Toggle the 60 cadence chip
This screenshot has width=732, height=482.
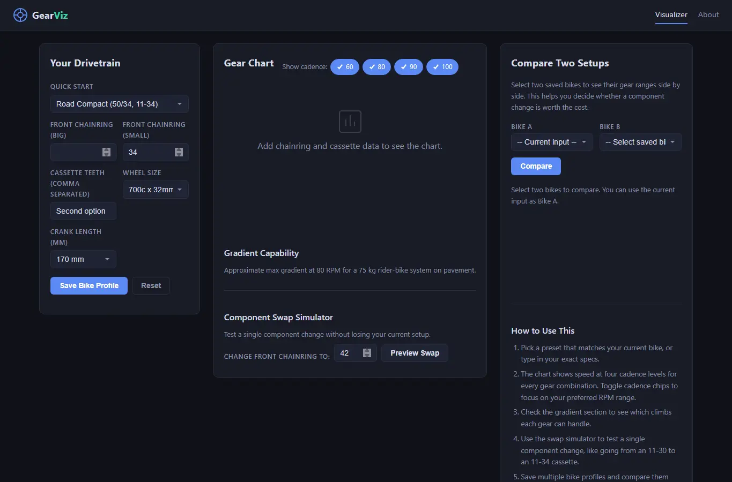point(345,67)
